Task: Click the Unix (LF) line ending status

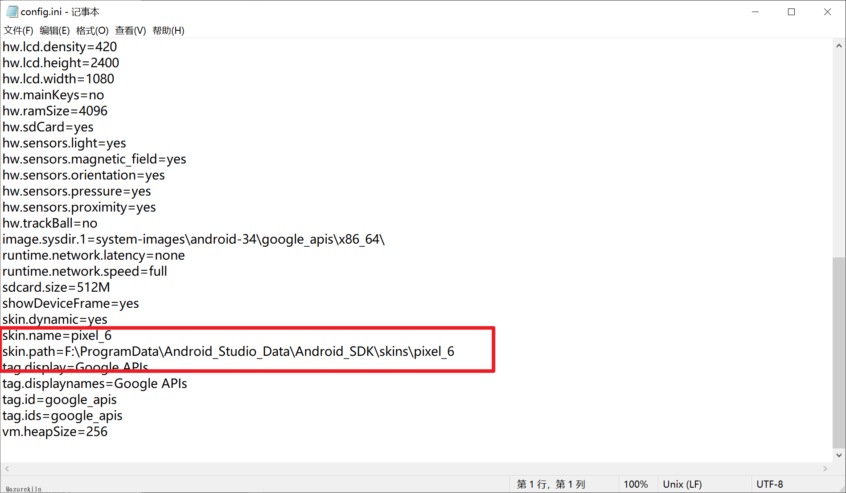Action: tap(682, 484)
